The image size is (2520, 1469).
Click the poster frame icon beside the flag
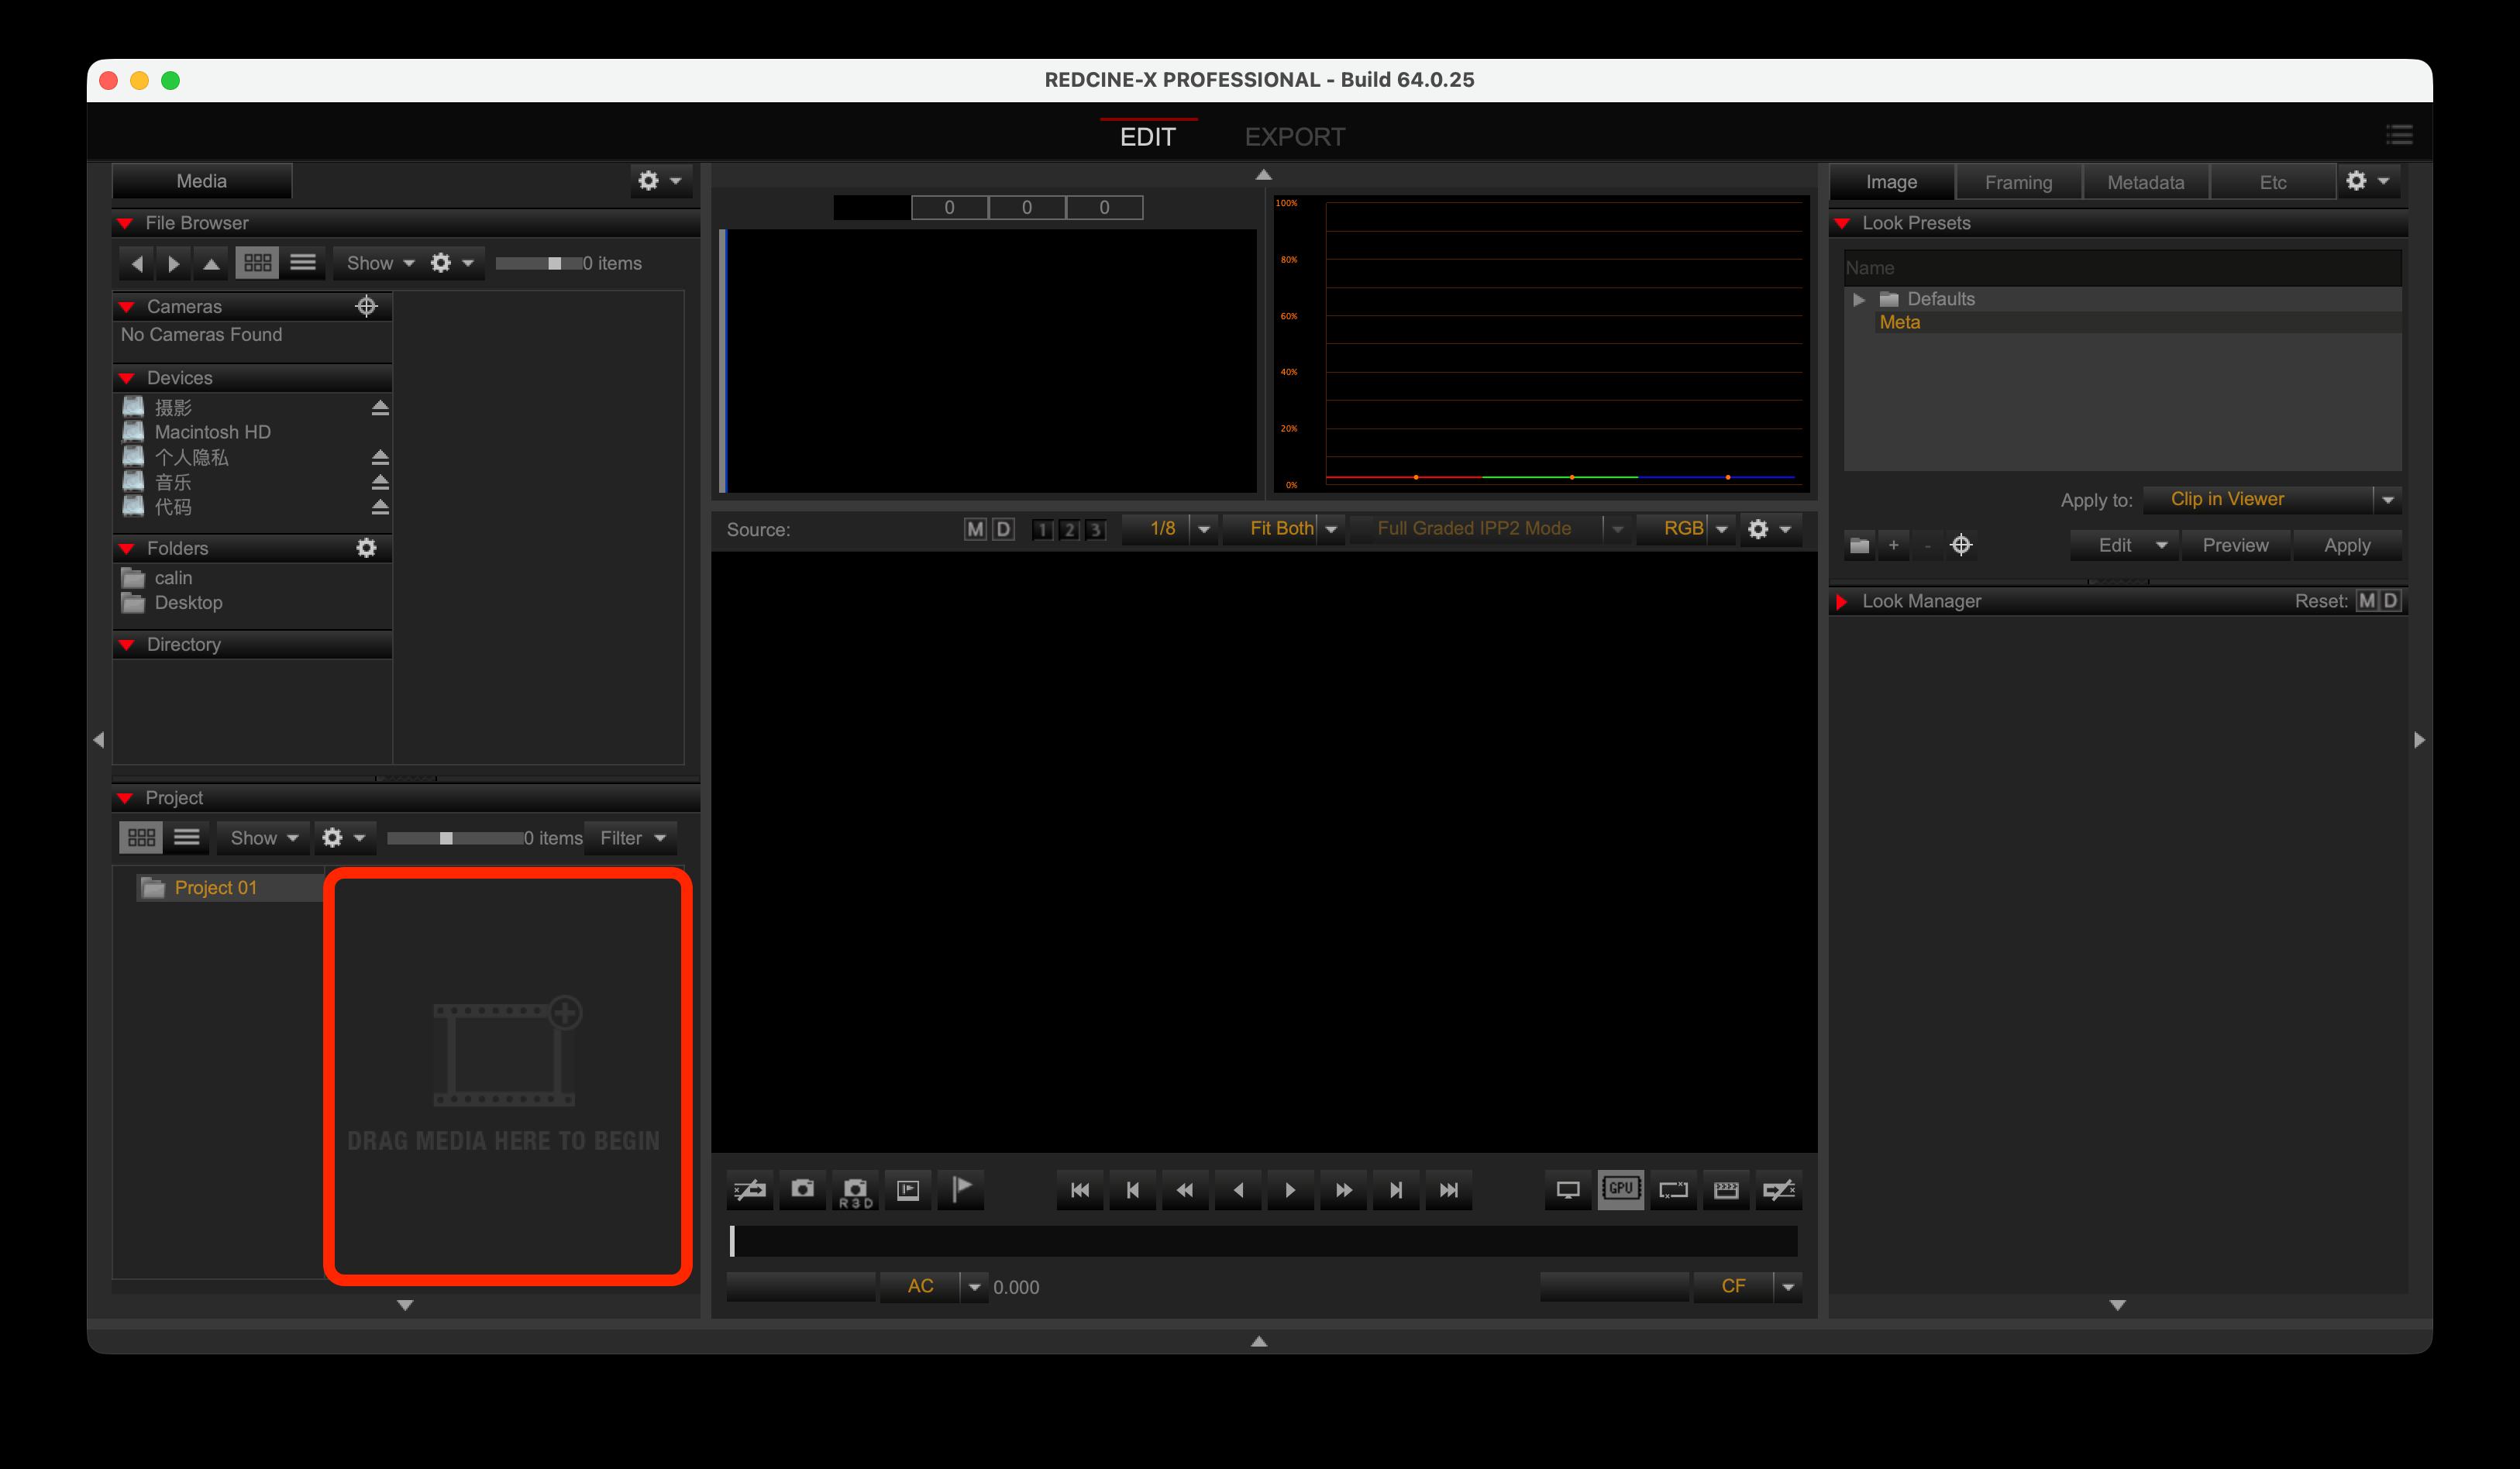pos(908,1189)
